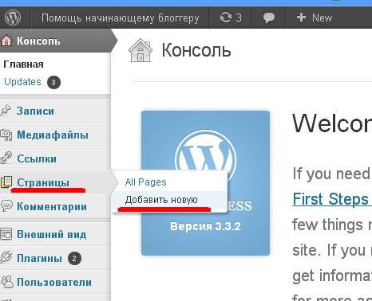Open the Консоль sidebar menu
Screen dimensions: 372x301
coord(38,41)
